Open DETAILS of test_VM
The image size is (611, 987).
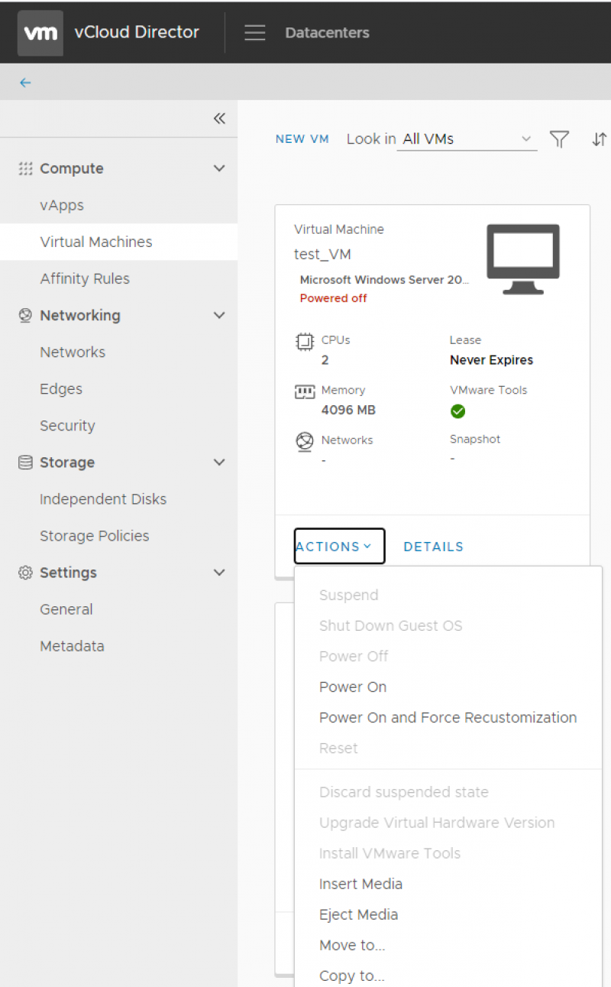point(433,547)
